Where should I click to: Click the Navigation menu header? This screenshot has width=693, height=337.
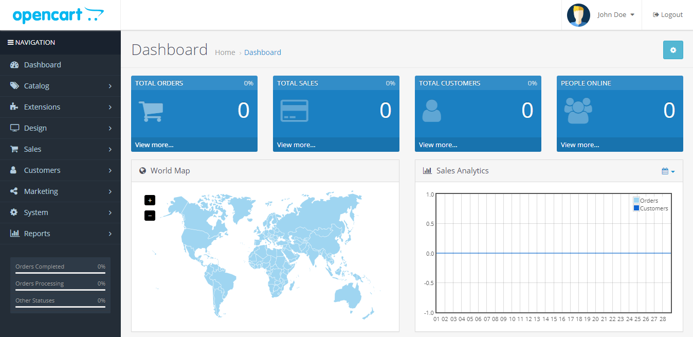tap(31, 42)
